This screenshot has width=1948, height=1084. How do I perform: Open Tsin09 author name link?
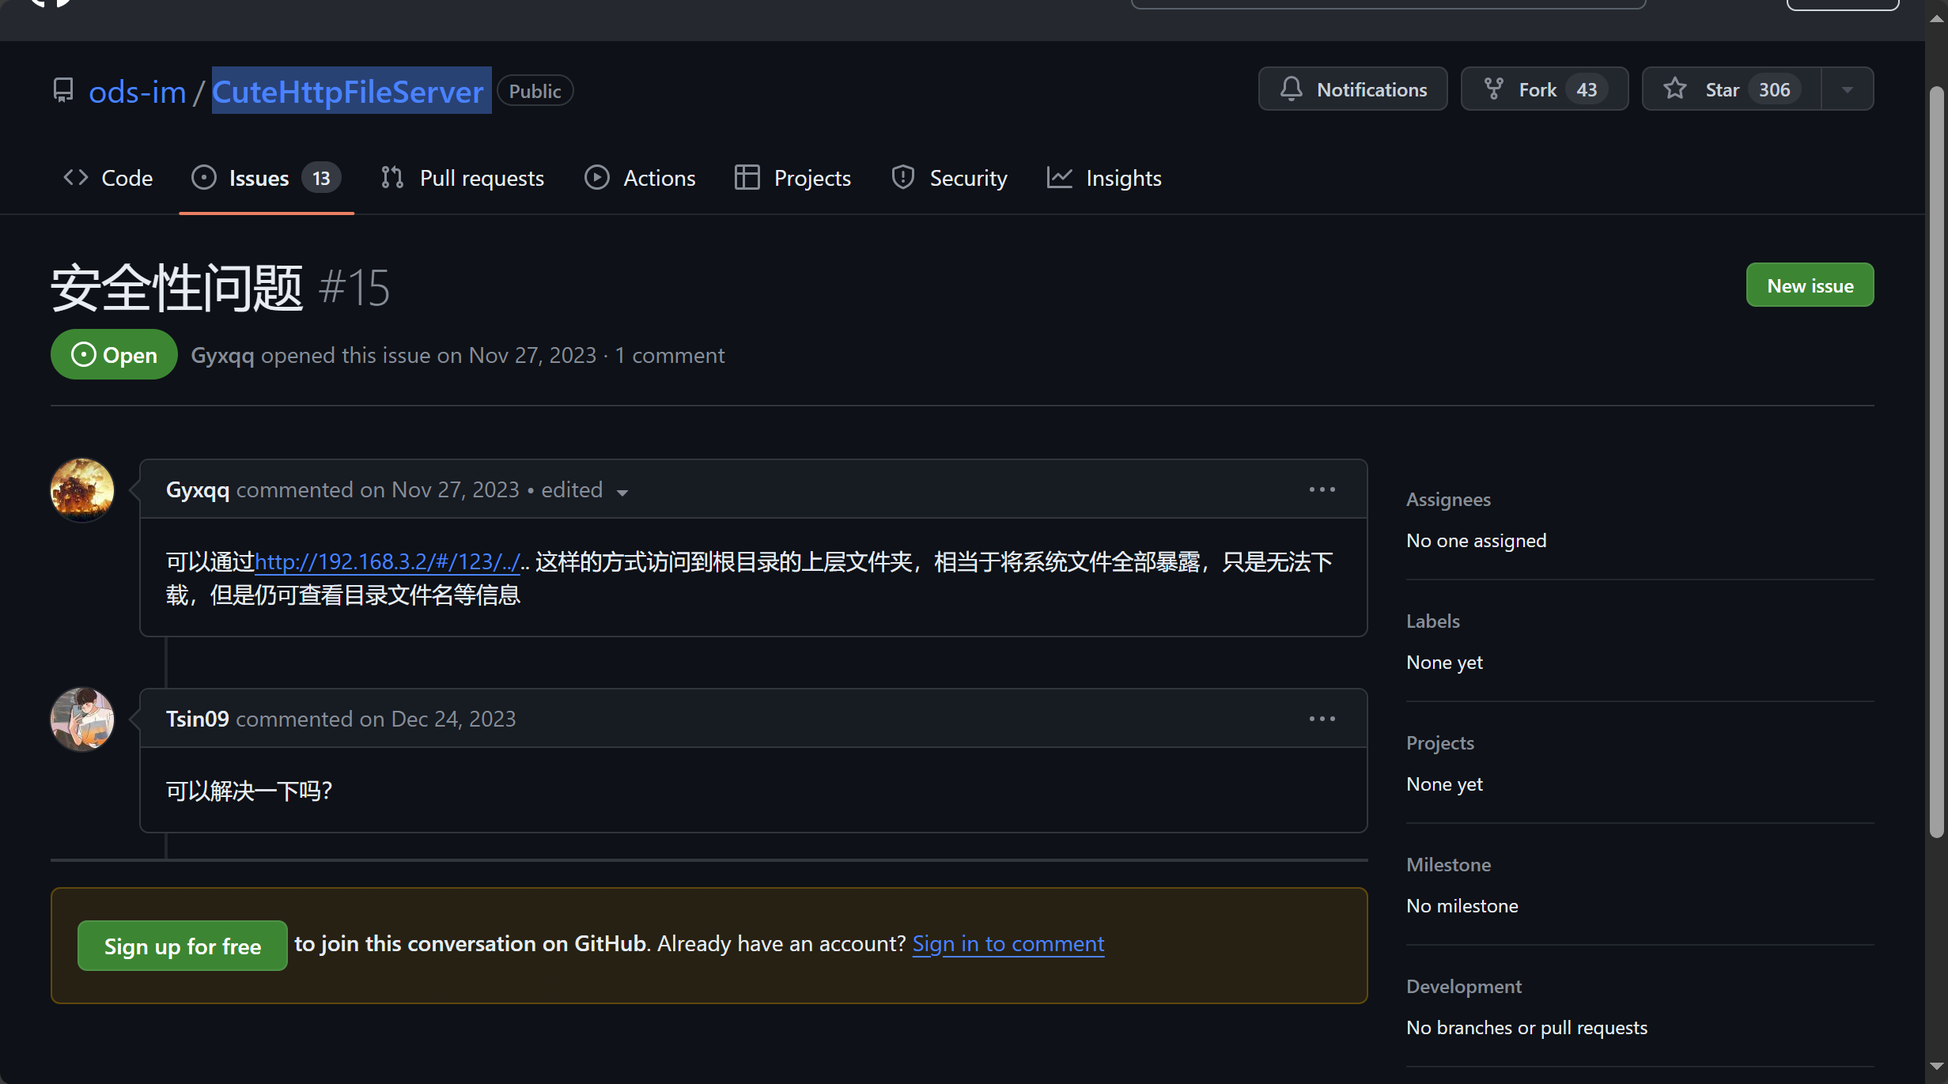tap(198, 719)
